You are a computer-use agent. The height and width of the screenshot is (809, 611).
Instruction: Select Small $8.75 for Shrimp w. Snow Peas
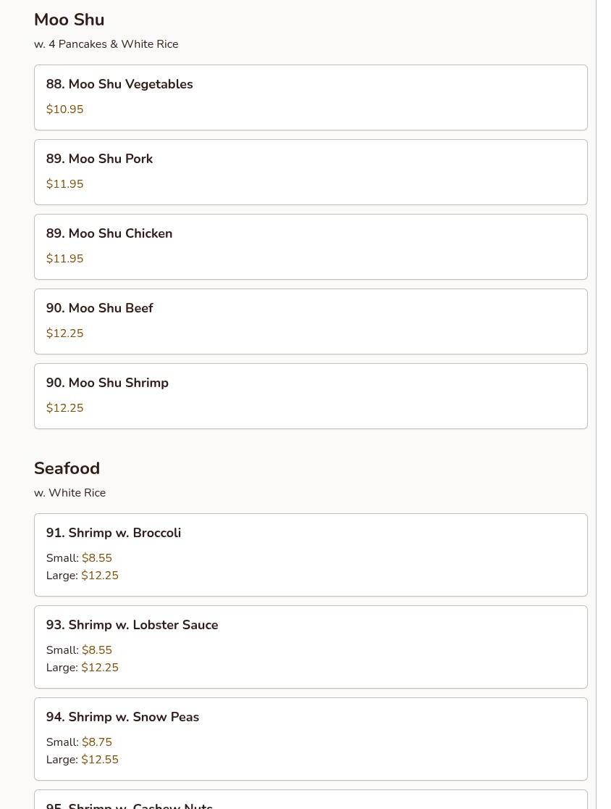tap(97, 742)
